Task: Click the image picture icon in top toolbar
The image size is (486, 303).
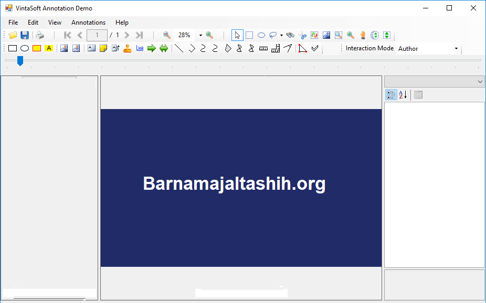Action: pyautogui.click(x=326, y=35)
